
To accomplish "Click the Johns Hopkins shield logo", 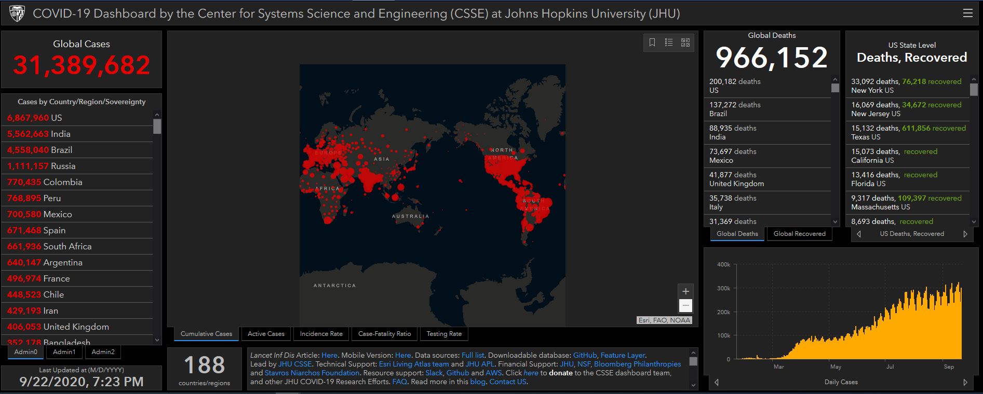I will click(17, 14).
